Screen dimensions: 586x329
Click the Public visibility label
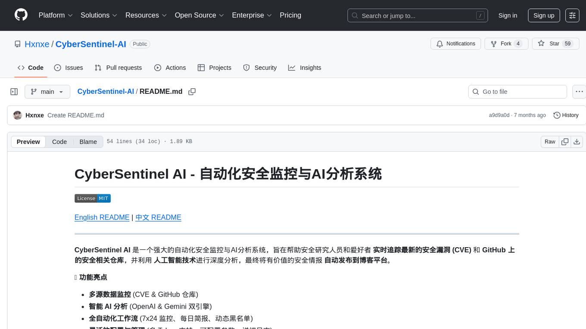[x=140, y=44]
